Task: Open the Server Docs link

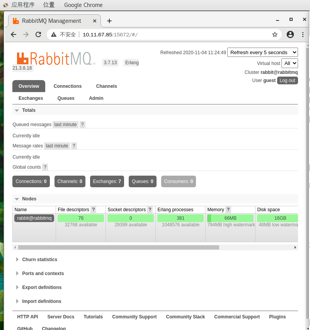Action: click(x=61, y=317)
